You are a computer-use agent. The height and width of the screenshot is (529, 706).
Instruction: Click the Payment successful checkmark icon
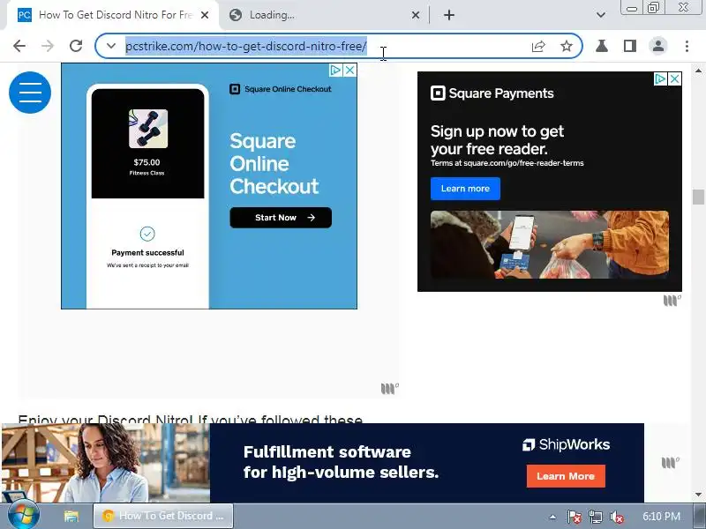[147, 234]
